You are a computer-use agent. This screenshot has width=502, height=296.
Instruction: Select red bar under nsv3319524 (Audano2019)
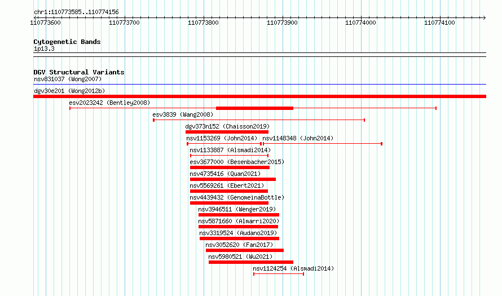[240, 238]
